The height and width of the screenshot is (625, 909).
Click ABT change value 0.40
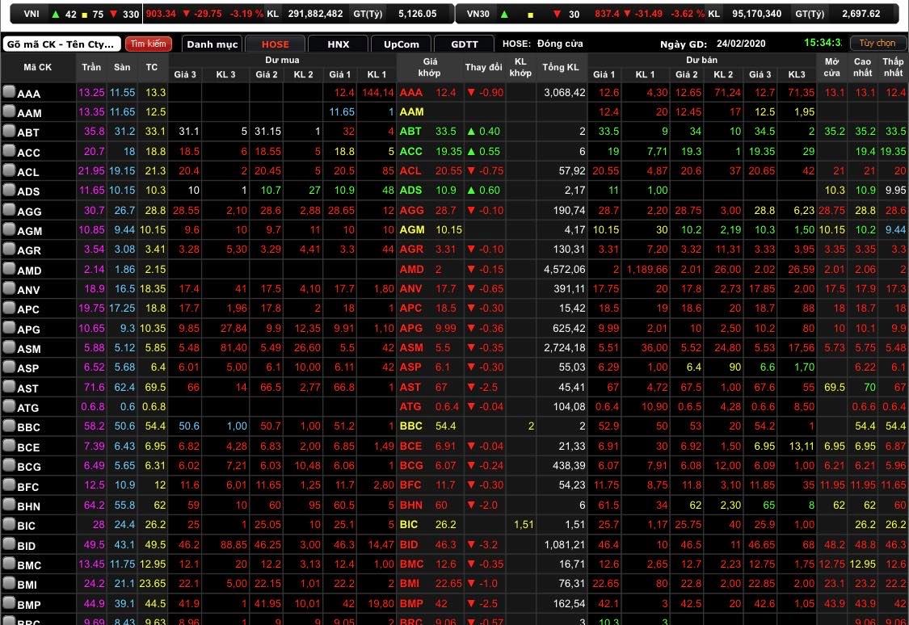click(490, 132)
